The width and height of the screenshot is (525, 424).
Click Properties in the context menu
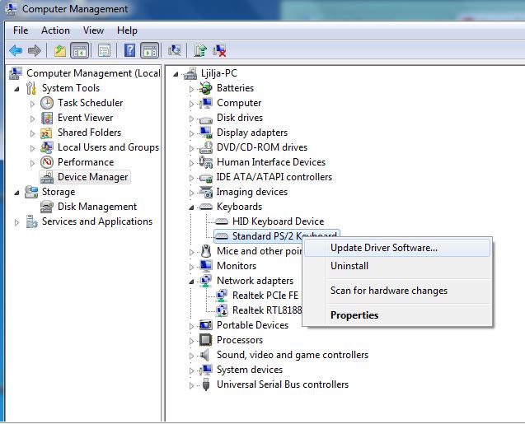tap(354, 315)
